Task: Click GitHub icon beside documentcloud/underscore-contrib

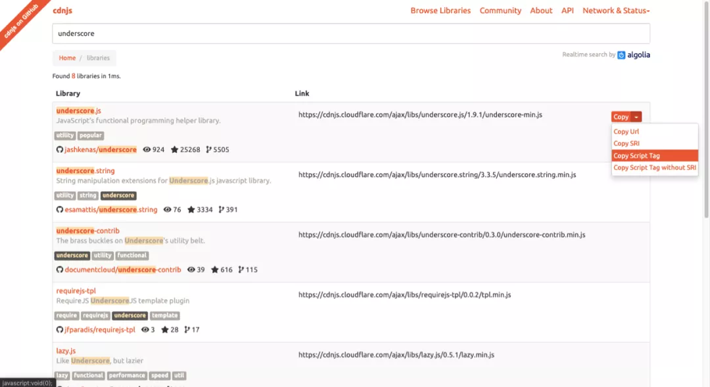Action: click(60, 270)
